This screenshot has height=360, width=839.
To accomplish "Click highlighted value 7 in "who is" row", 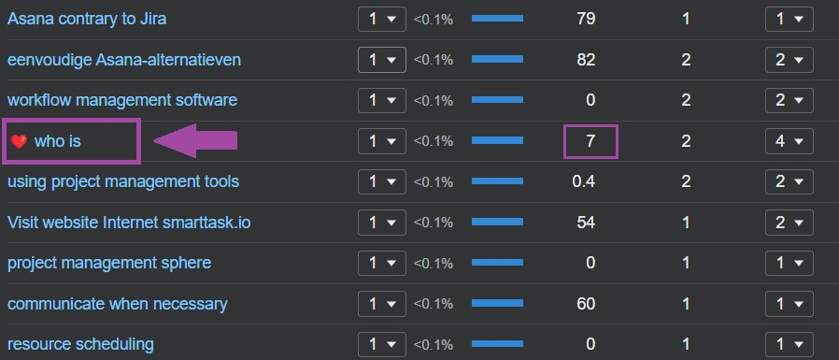I will coord(590,141).
